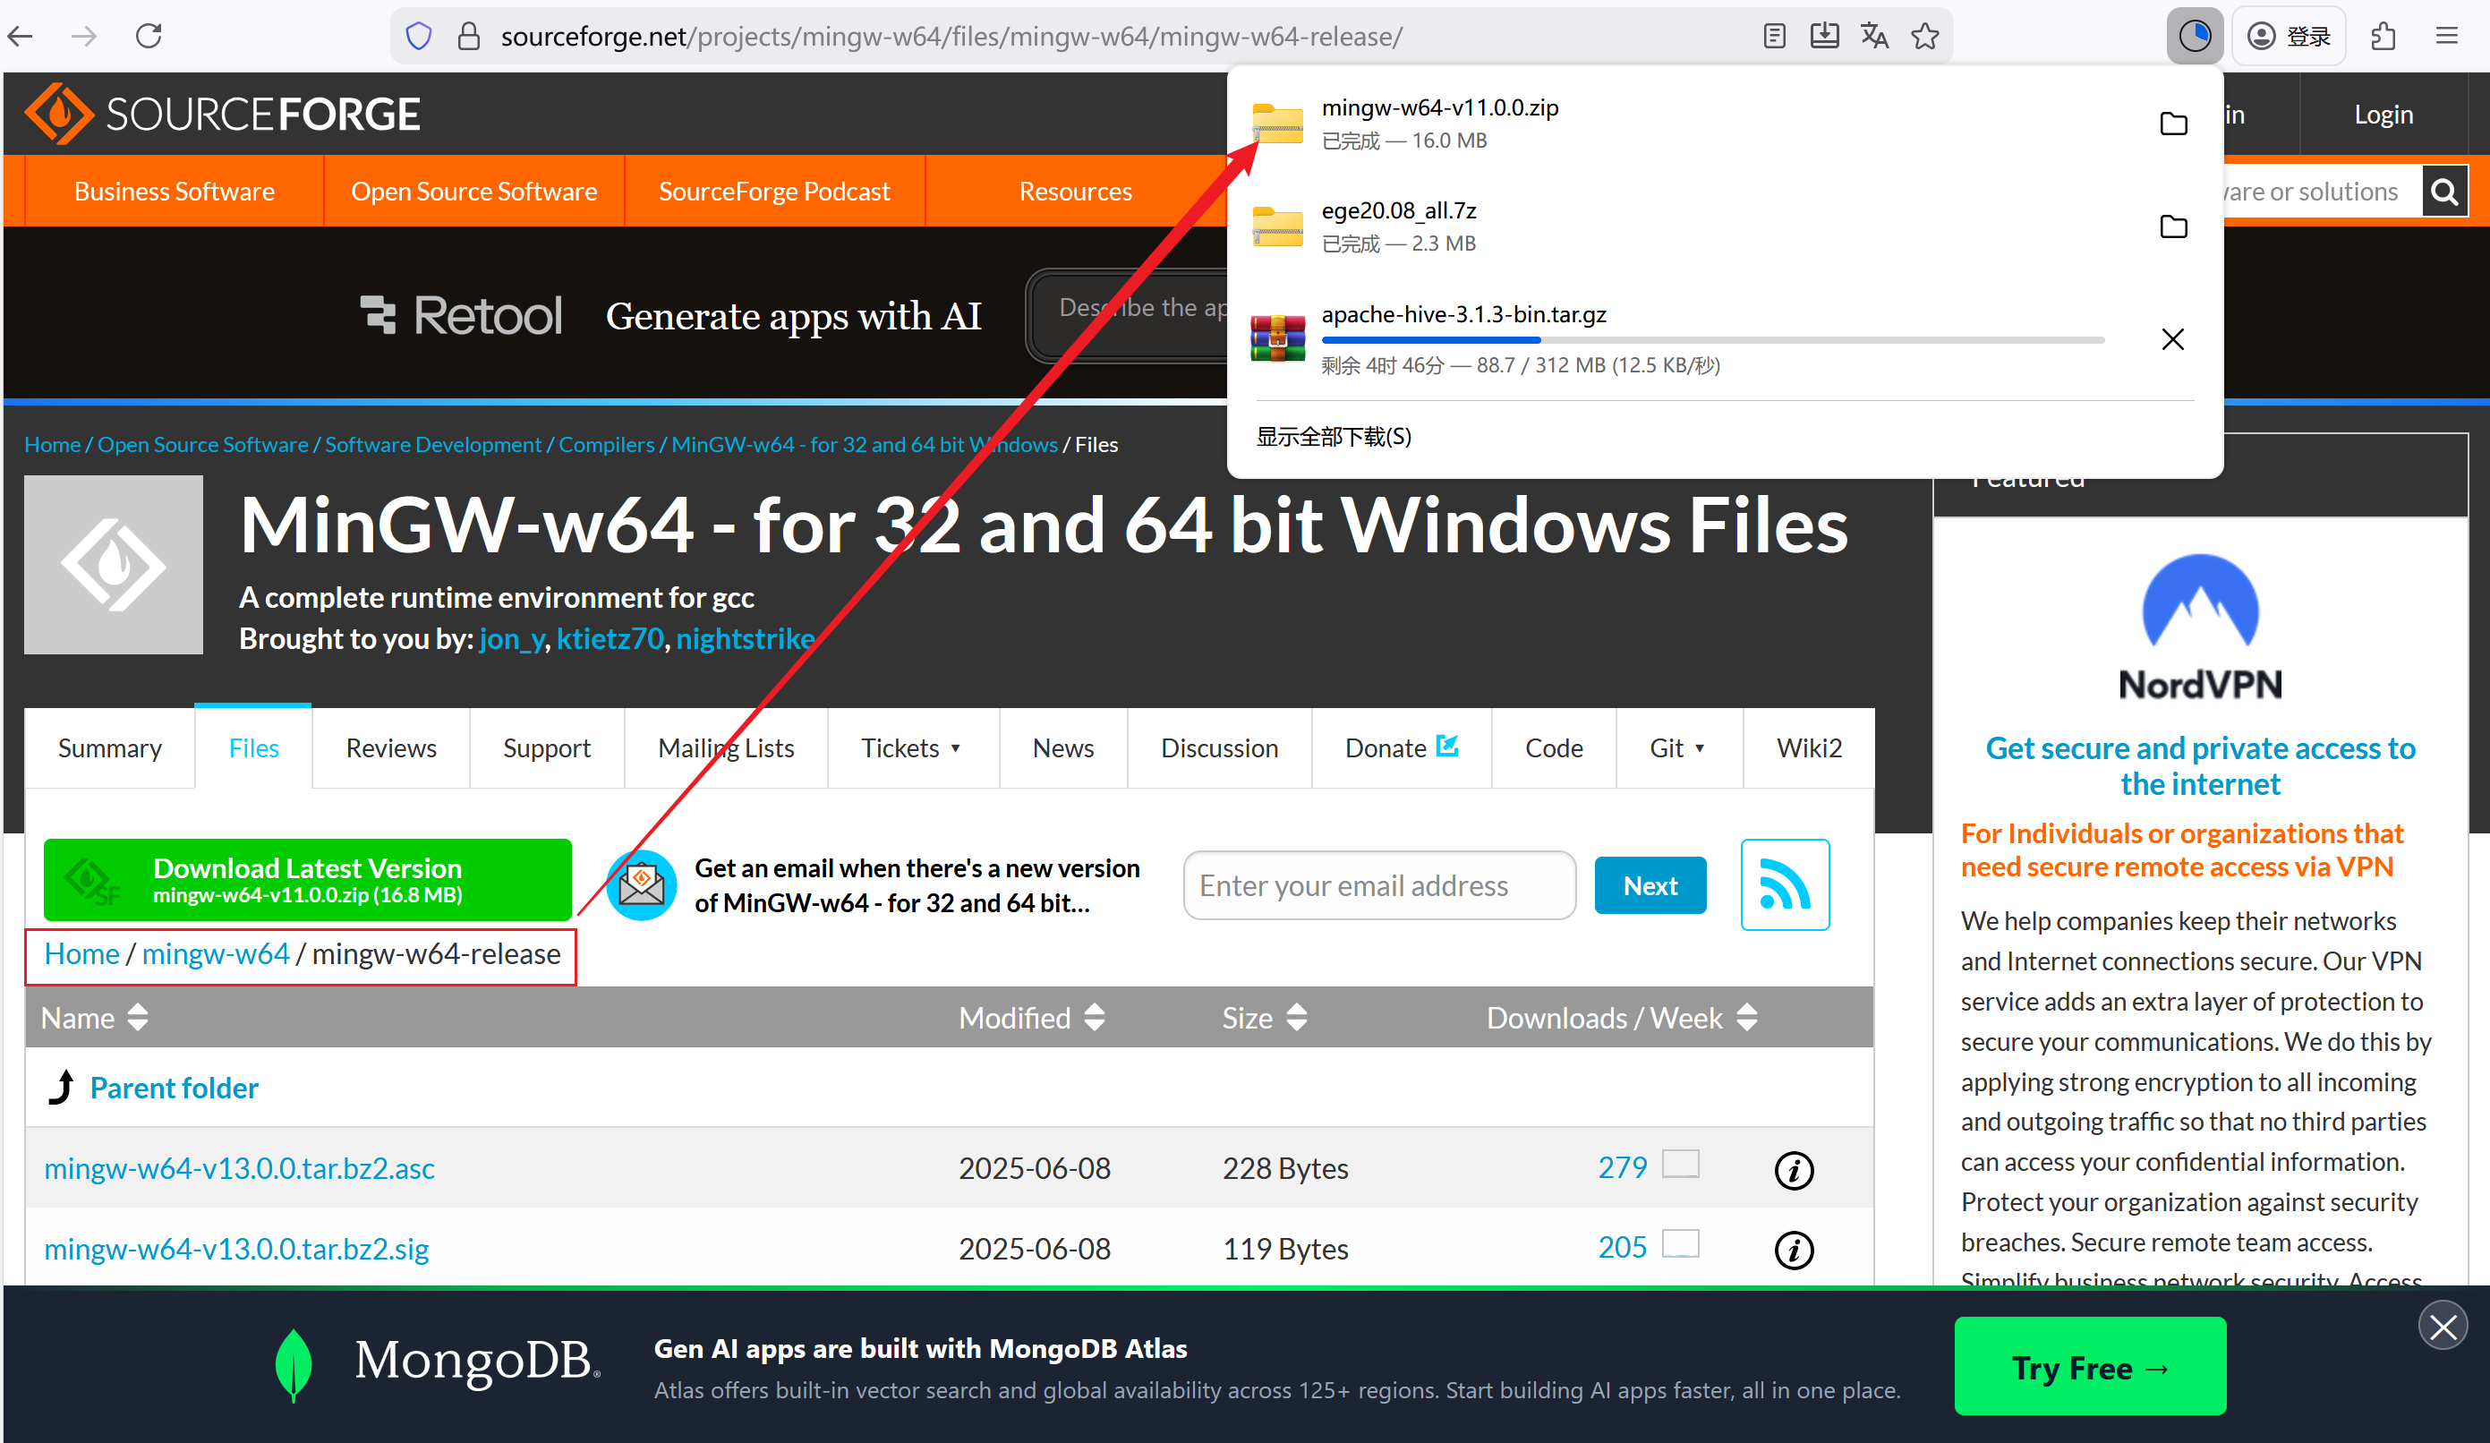Click the MongoDB Try Free button

click(x=2089, y=1367)
